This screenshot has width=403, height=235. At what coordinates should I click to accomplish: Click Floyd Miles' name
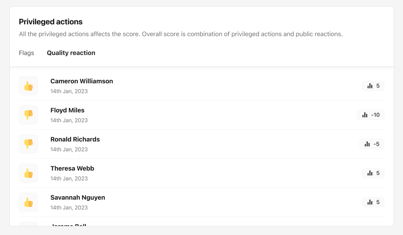coord(67,110)
